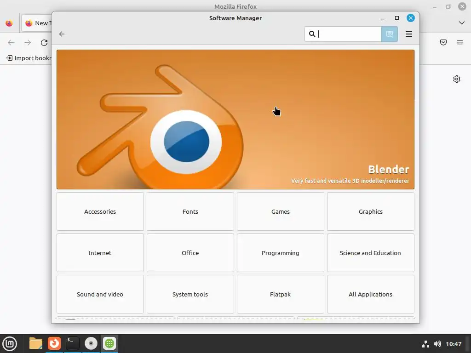Image resolution: width=471 pixels, height=353 pixels.
Task: Expand Firefox list all tabs chevron
Action: [x=462, y=23]
